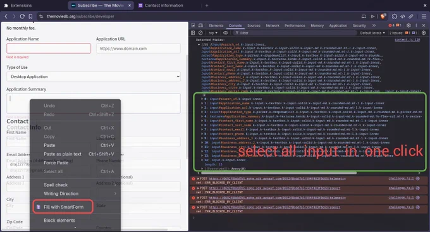Switch to the Sources tab in DevTools

(x=254, y=25)
